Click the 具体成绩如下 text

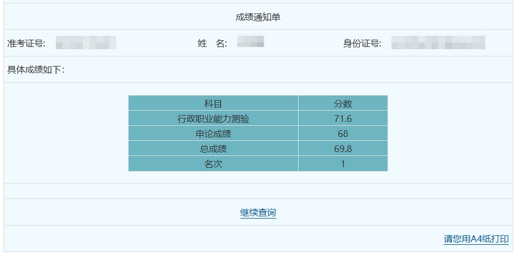click(x=36, y=70)
